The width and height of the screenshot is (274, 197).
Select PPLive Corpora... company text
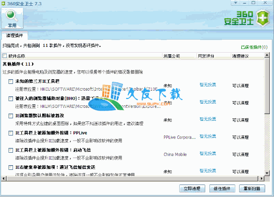(x=180, y=138)
